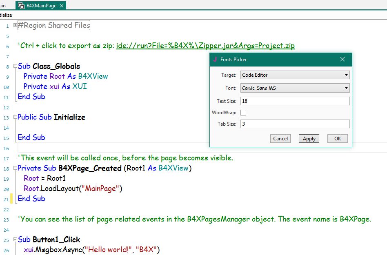Close the Fonts Picker dialog
Viewport: 387px width, 255px height.
[x=343, y=59]
